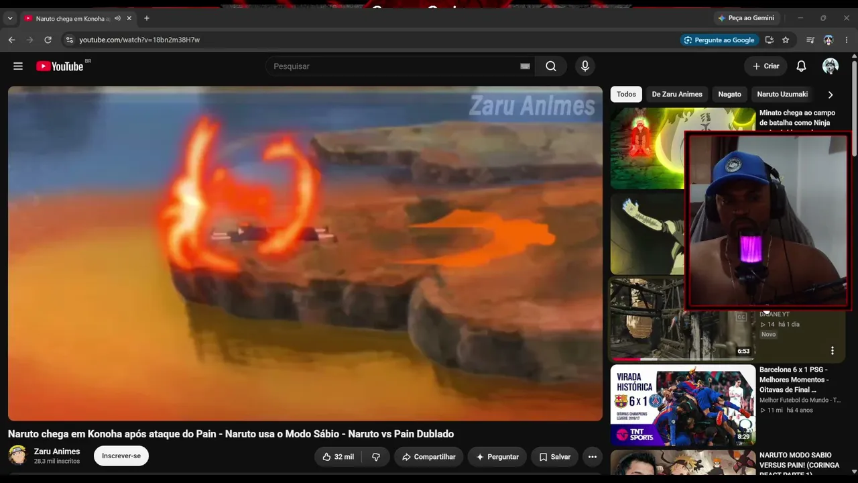Click the há 4 anos text
Screen dimensions: 858x483
(800, 411)
